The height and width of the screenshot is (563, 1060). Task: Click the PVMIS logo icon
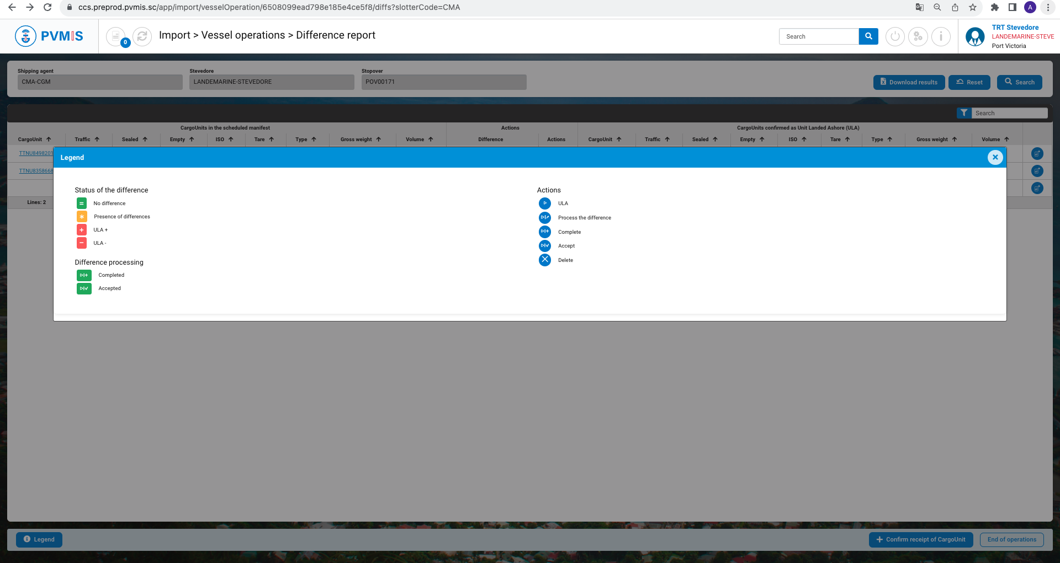(x=25, y=36)
